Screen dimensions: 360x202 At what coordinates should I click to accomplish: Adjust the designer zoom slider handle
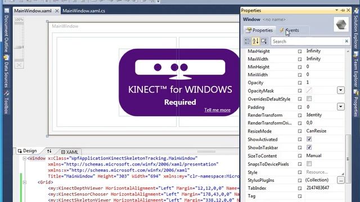pos(19,47)
